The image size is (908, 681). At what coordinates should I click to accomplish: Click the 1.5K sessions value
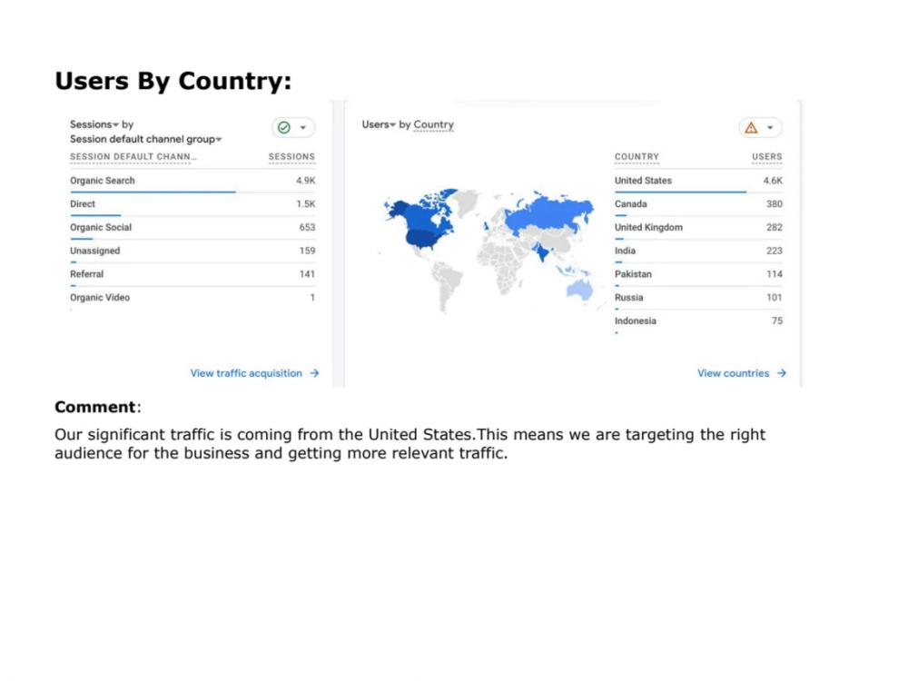coord(306,204)
